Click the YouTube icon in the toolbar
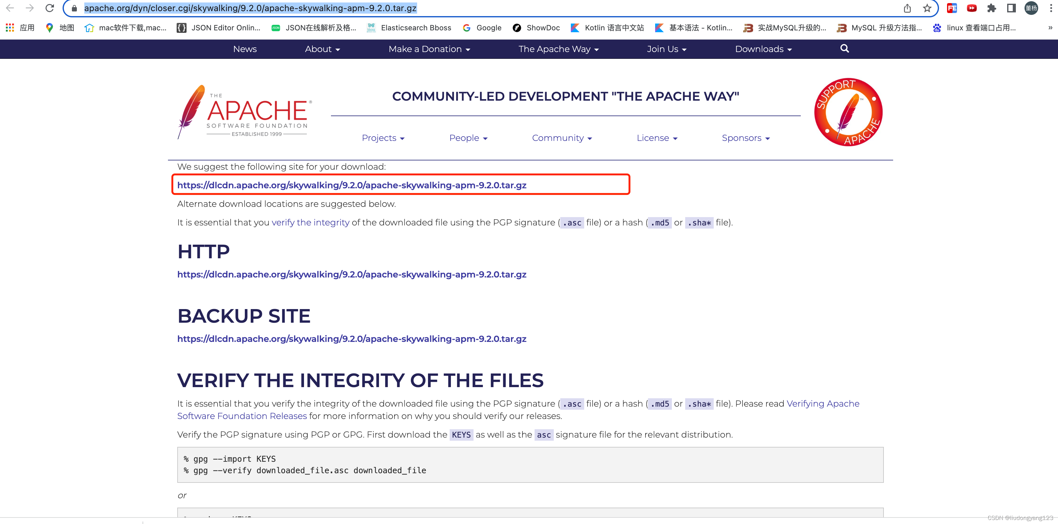1058x524 pixels. 972,8
